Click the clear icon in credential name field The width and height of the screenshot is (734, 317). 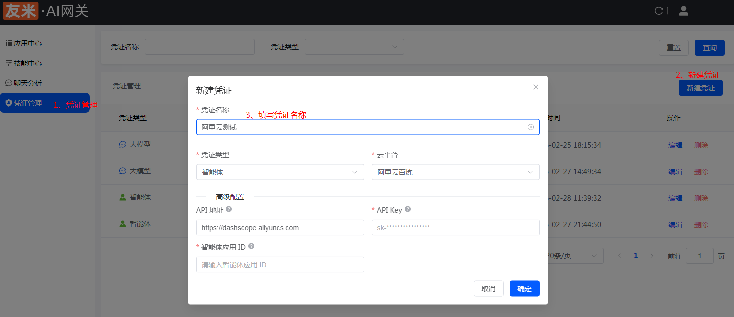point(530,127)
